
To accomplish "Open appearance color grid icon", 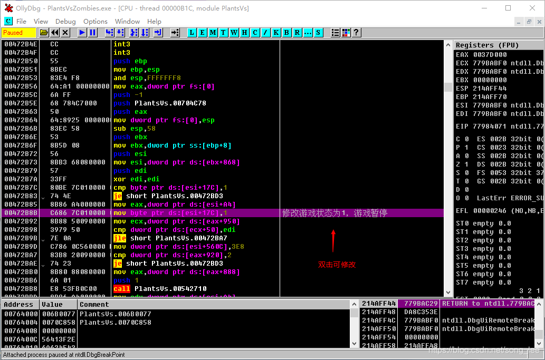I will [x=346, y=33].
